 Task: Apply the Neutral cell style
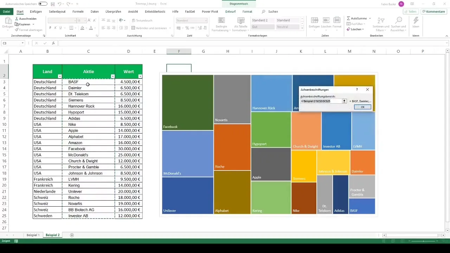click(x=287, y=27)
